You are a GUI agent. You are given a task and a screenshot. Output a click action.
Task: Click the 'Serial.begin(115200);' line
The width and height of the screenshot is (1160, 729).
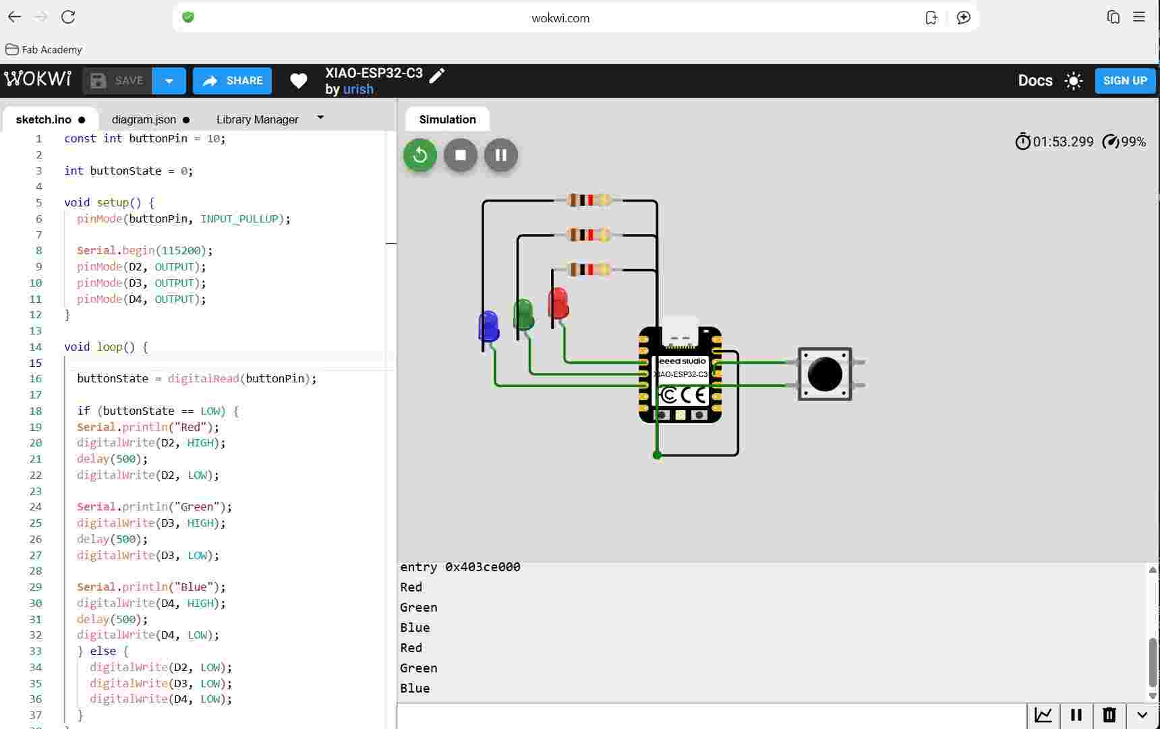(145, 251)
